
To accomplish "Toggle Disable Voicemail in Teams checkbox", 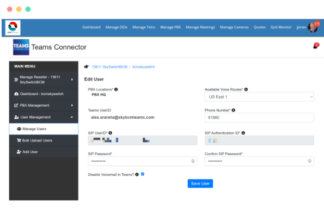I will [143, 174].
